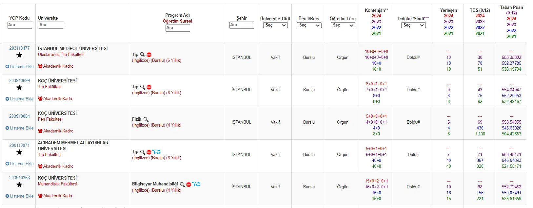Open the Doluluk/Statü filter dropdown
The width and height of the screenshot is (533, 208).
pyautogui.click(x=413, y=25)
